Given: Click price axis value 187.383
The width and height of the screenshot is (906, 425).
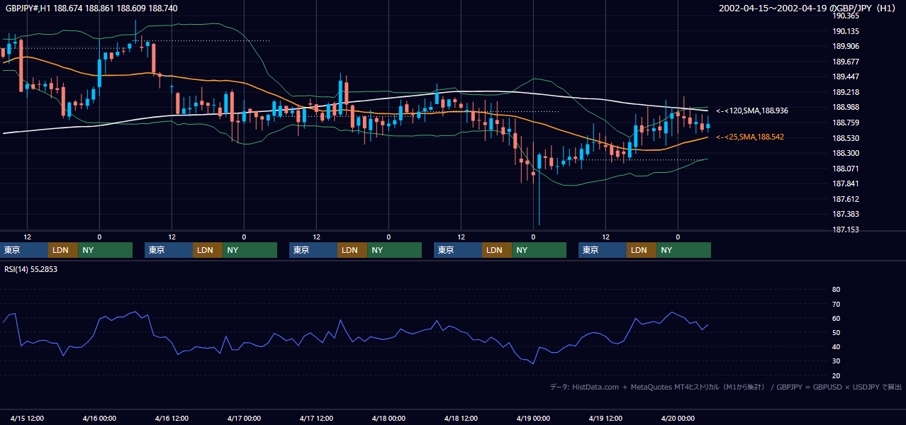Looking at the screenshot, I should (x=846, y=214).
